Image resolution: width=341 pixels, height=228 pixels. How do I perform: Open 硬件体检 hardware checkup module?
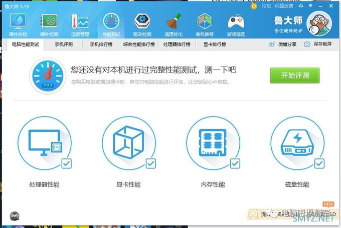(x=18, y=24)
